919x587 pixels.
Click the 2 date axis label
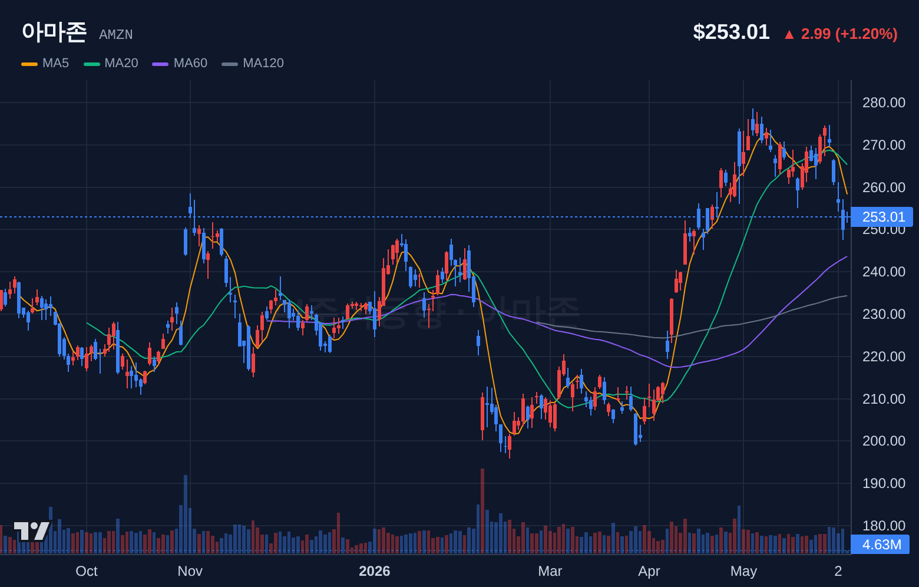(x=838, y=571)
